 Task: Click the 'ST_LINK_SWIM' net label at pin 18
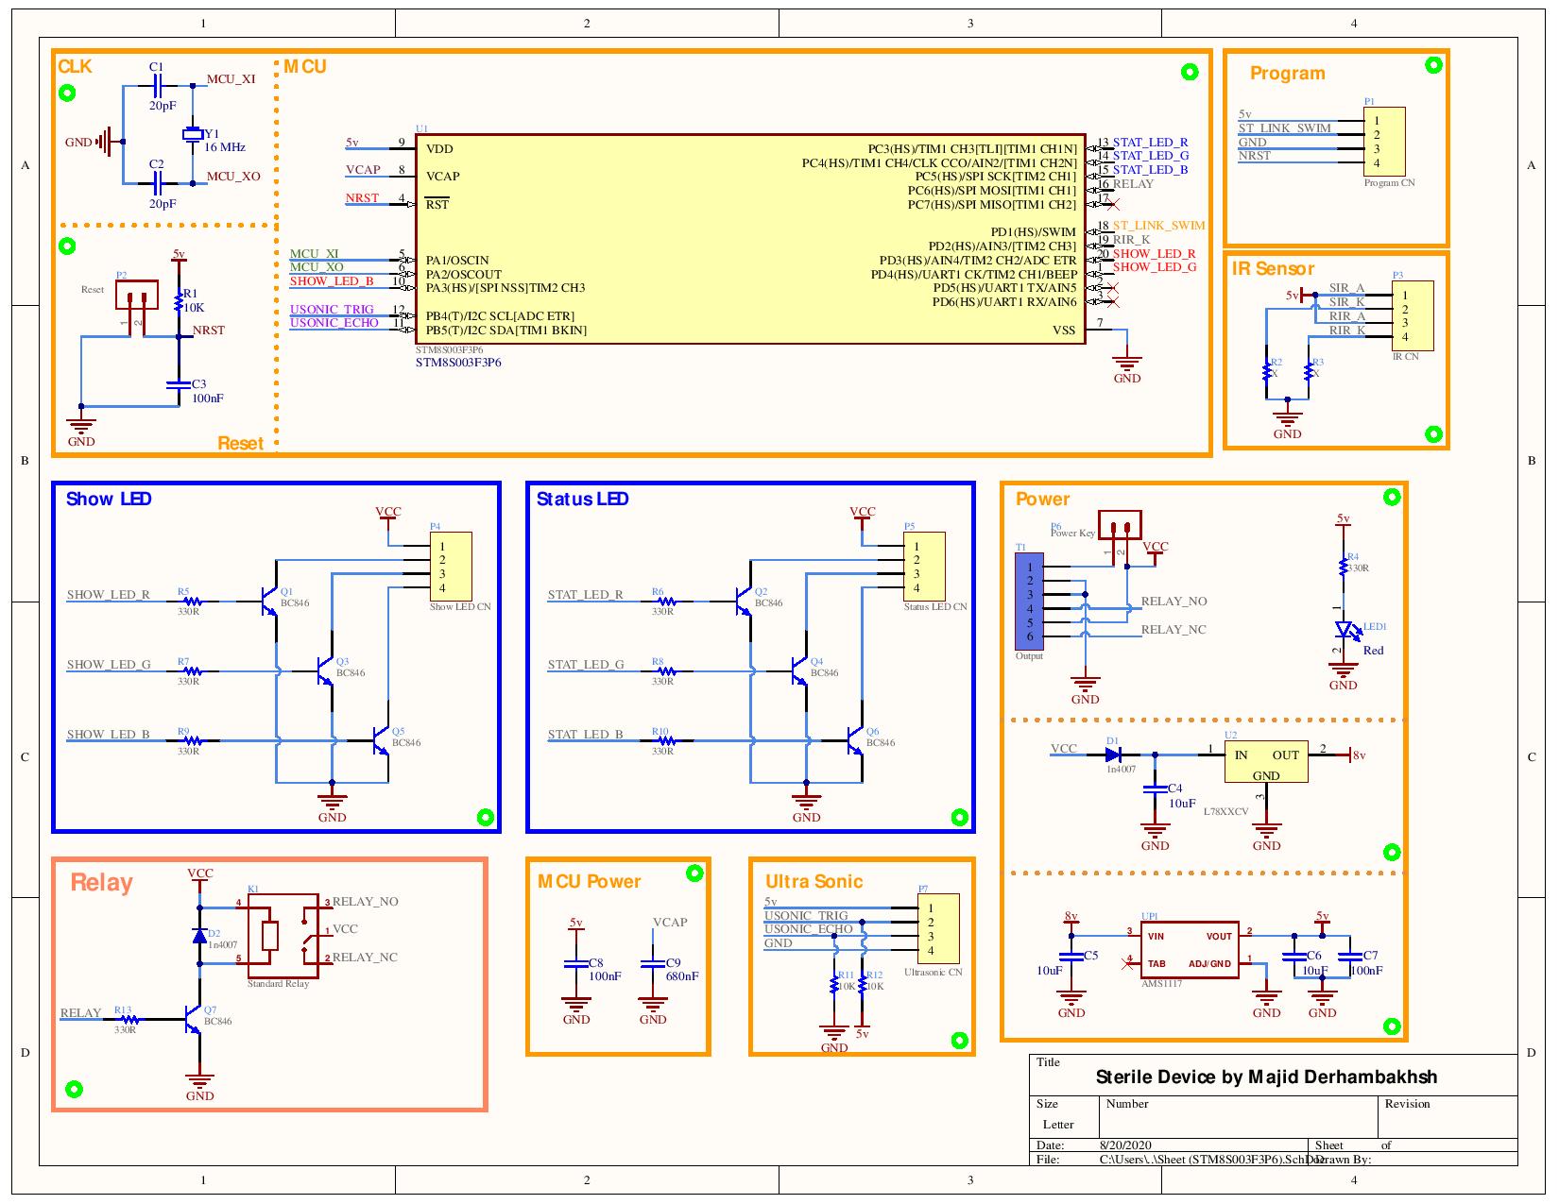click(x=1159, y=226)
